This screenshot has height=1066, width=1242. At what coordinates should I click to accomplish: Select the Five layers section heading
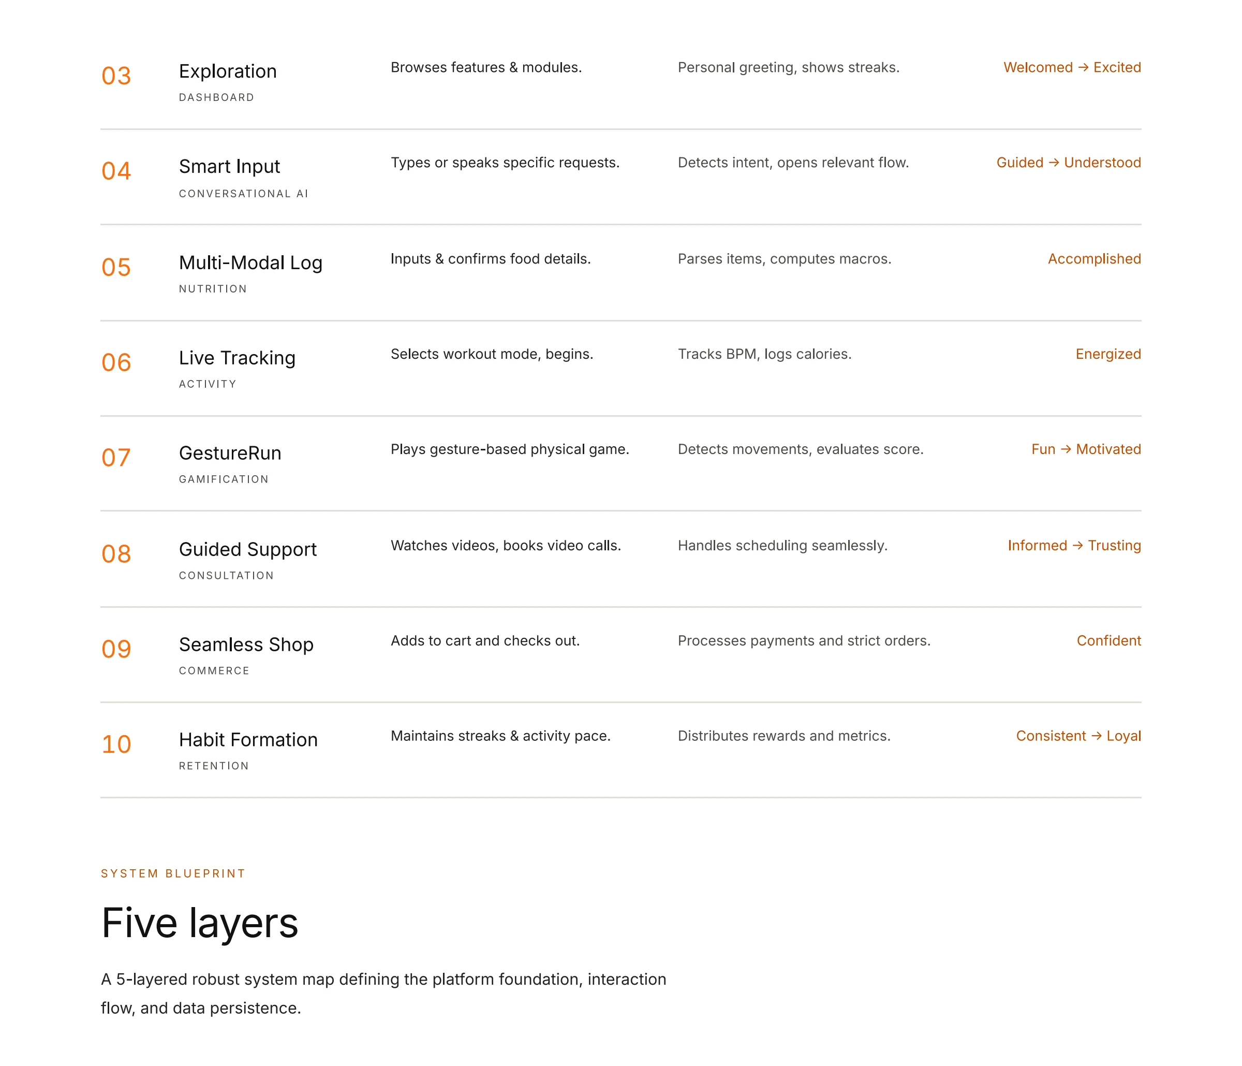[x=200, y=924]
